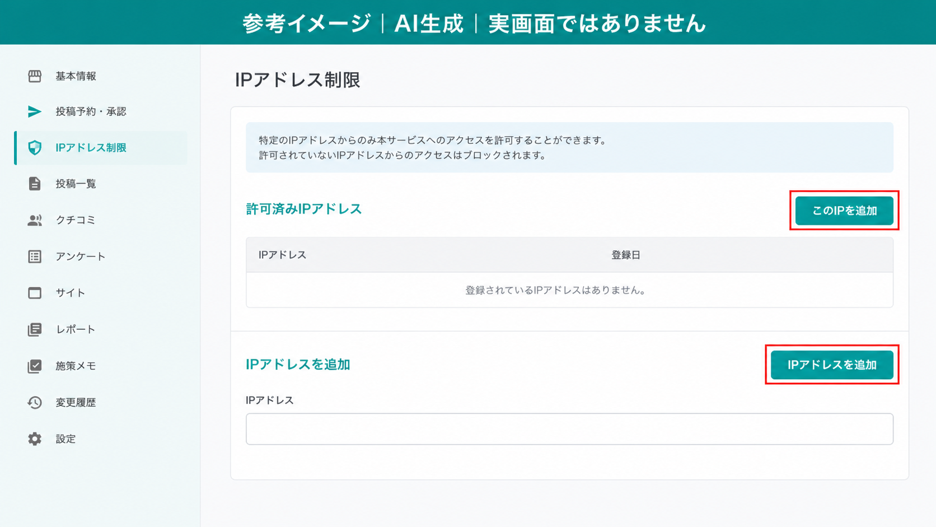Click the IPアドレス field label

[x=270, y=400]
